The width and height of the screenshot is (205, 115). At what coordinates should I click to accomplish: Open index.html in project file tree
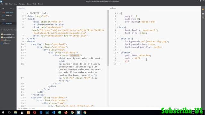(7, 40)
